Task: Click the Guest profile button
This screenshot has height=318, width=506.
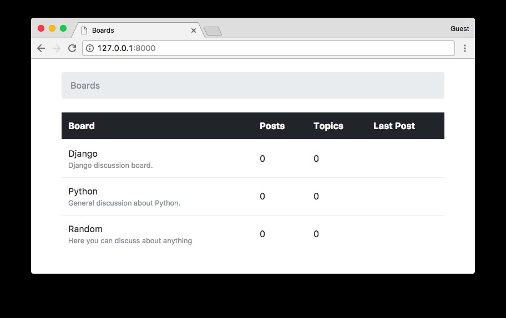Action: pos(459,29)
